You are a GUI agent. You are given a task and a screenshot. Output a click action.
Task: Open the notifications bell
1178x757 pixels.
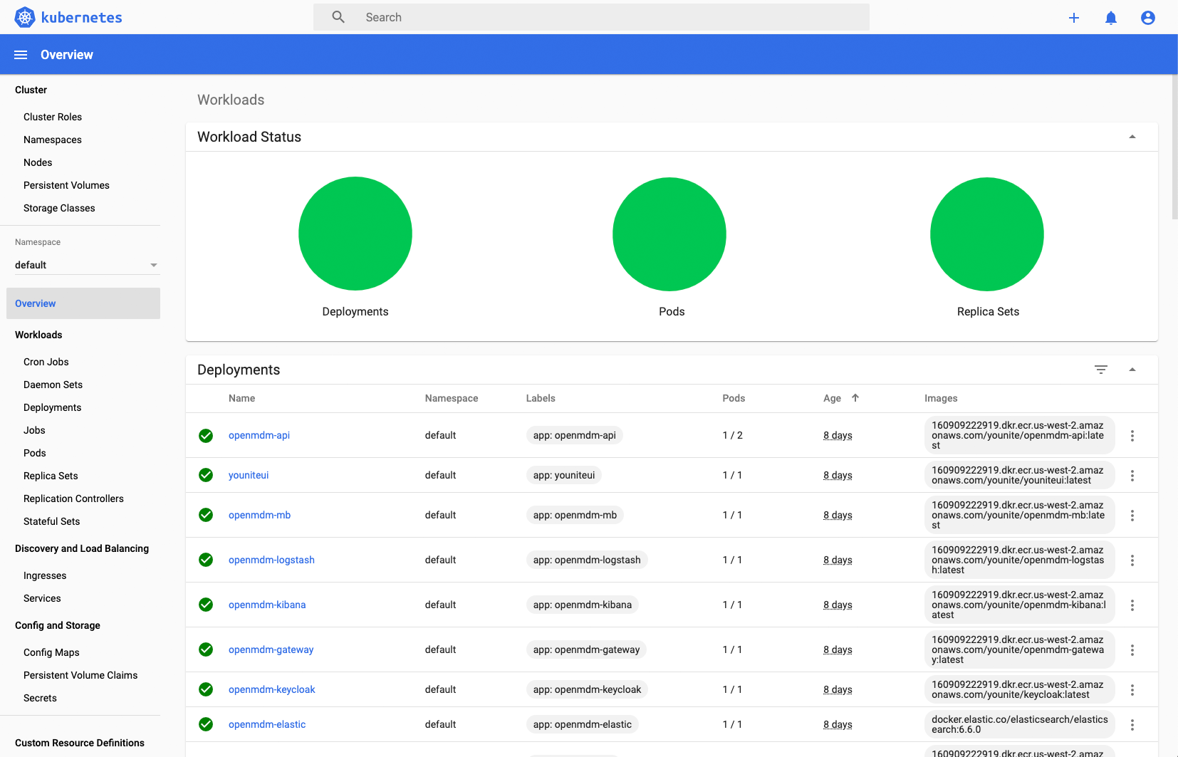tap(1111, 18)
